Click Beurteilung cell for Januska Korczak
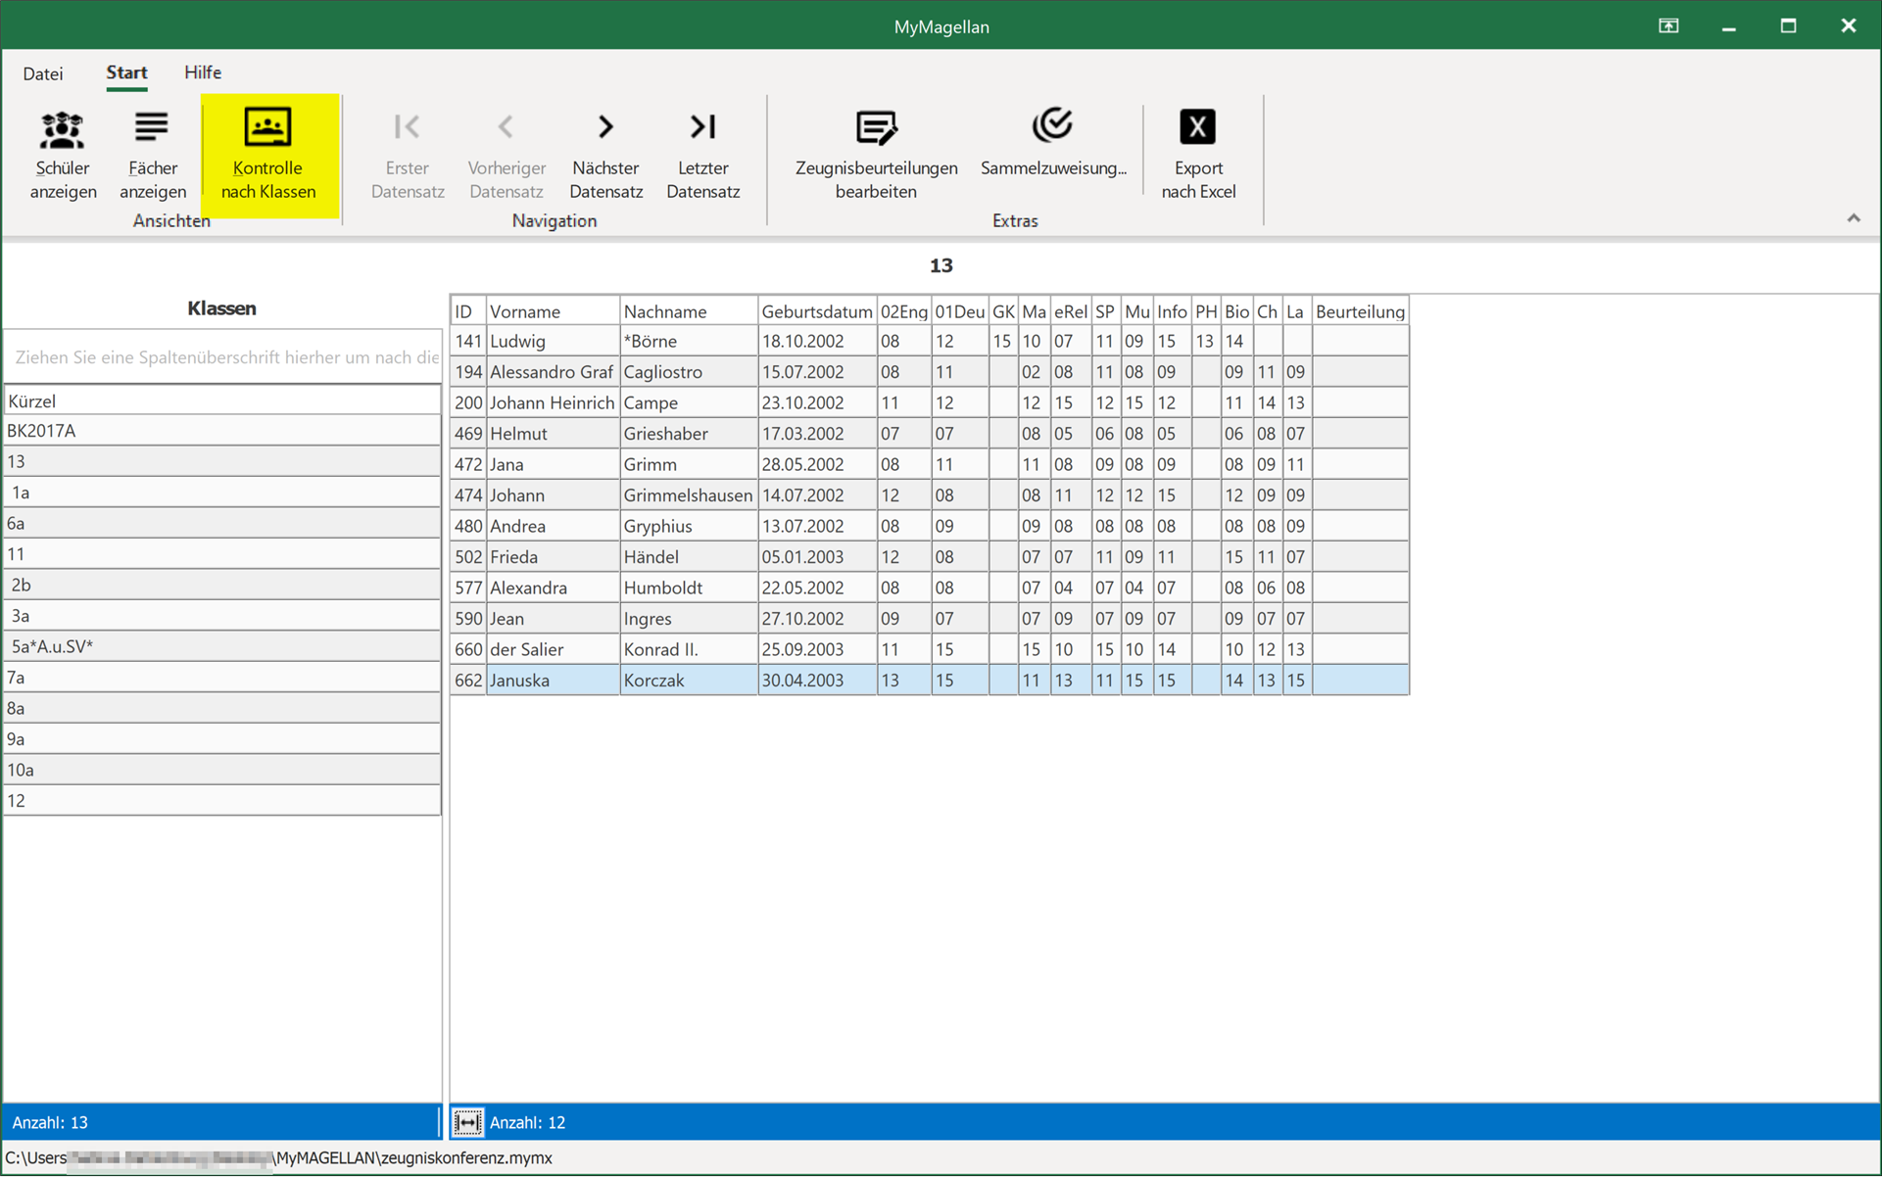The height and width of the screenshot is (1177, 1882). point(1360,681)
